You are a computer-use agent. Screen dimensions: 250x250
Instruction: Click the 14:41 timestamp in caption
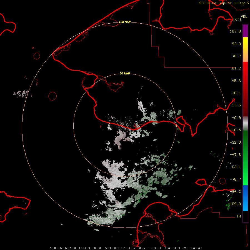point(196,248)
